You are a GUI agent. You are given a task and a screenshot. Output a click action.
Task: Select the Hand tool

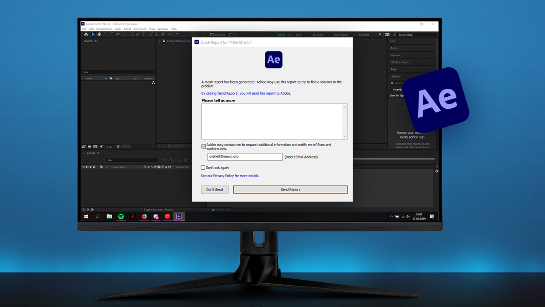point(99,34)
